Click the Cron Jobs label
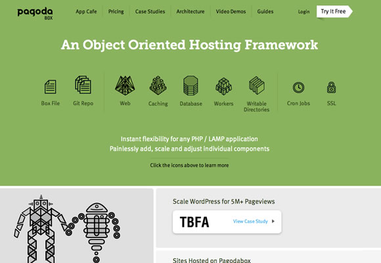Screen dimensions: 381x263 click(298, 103)
